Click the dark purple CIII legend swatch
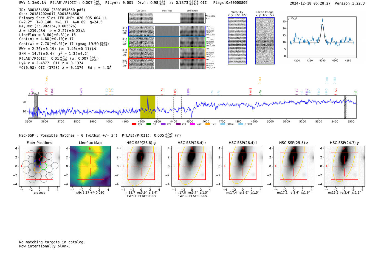This screenshot has width=384, height=261. [178, 124]
